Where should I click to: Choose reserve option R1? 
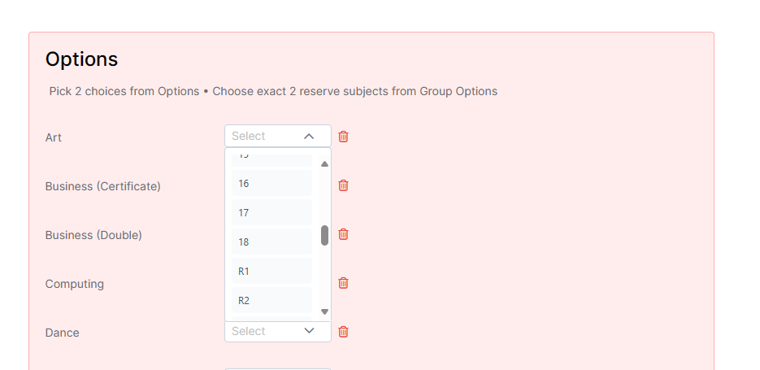click(x=272, y=271)
